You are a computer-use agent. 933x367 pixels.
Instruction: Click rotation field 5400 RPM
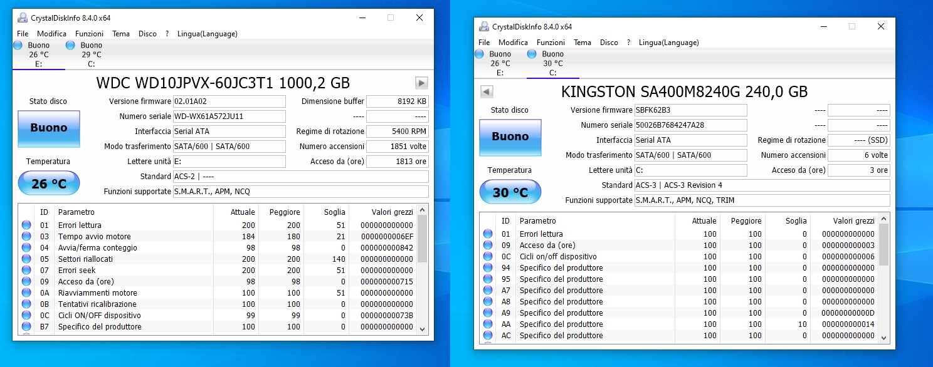click(x=398, y=132)
